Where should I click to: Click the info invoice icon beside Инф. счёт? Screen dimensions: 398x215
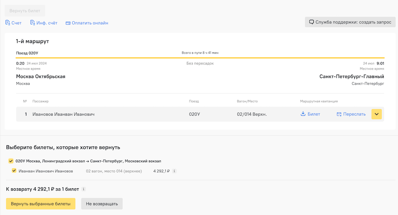pyautogui.click(x=33, y=22)
